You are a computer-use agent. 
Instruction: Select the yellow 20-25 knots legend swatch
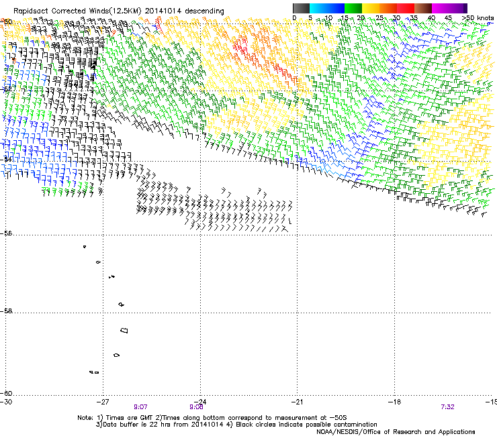coord(371,8)
